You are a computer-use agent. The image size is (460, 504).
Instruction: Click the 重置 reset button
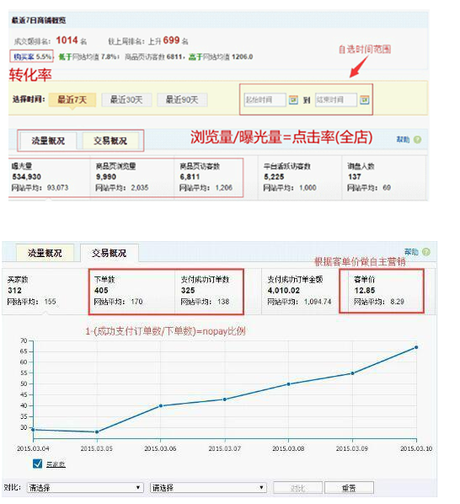point(349,488)
